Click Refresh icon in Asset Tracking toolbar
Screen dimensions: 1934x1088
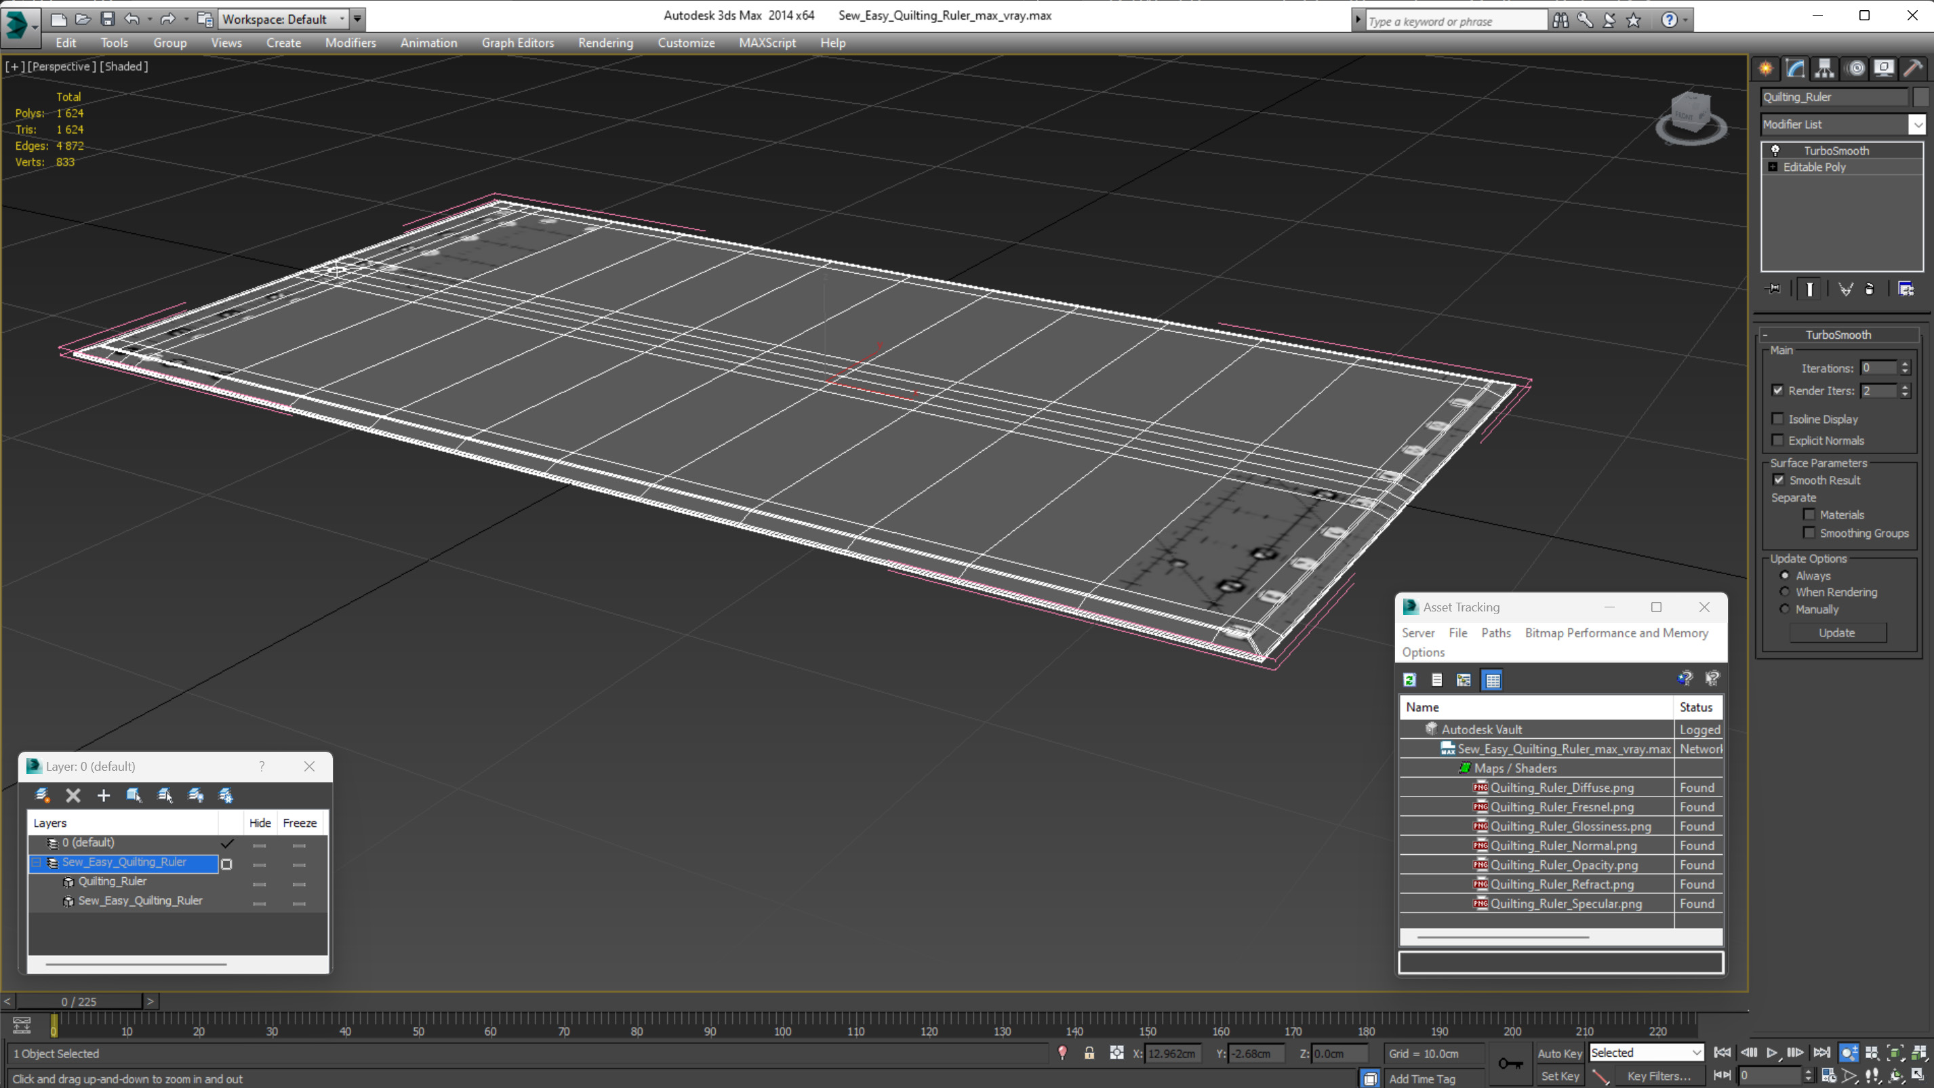(x=1410, y=679)
